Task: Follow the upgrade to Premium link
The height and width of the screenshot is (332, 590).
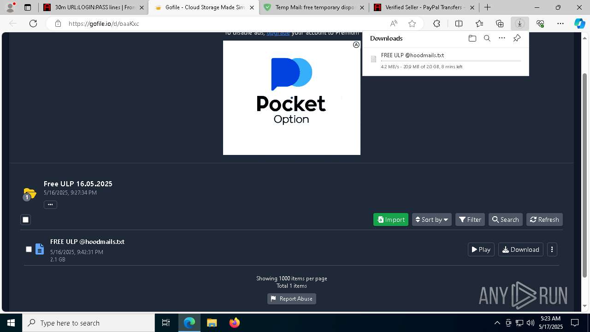Action: click(278, 33)
